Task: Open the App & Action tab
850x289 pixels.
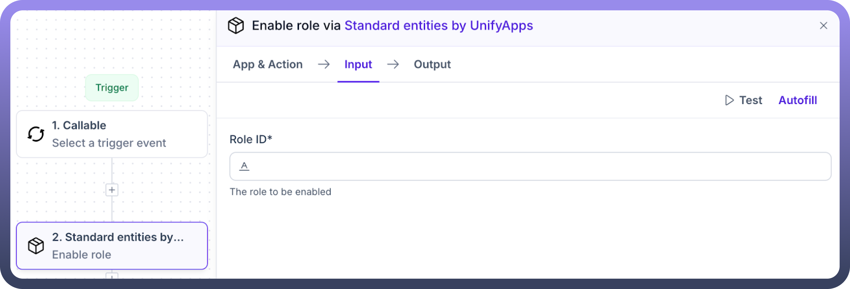Action: point(268,64)
